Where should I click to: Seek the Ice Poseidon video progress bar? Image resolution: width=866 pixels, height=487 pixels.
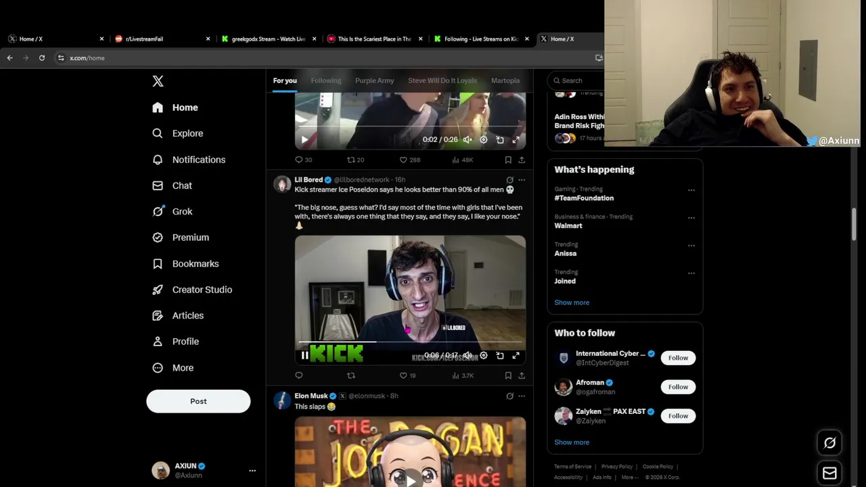(410, 342)
